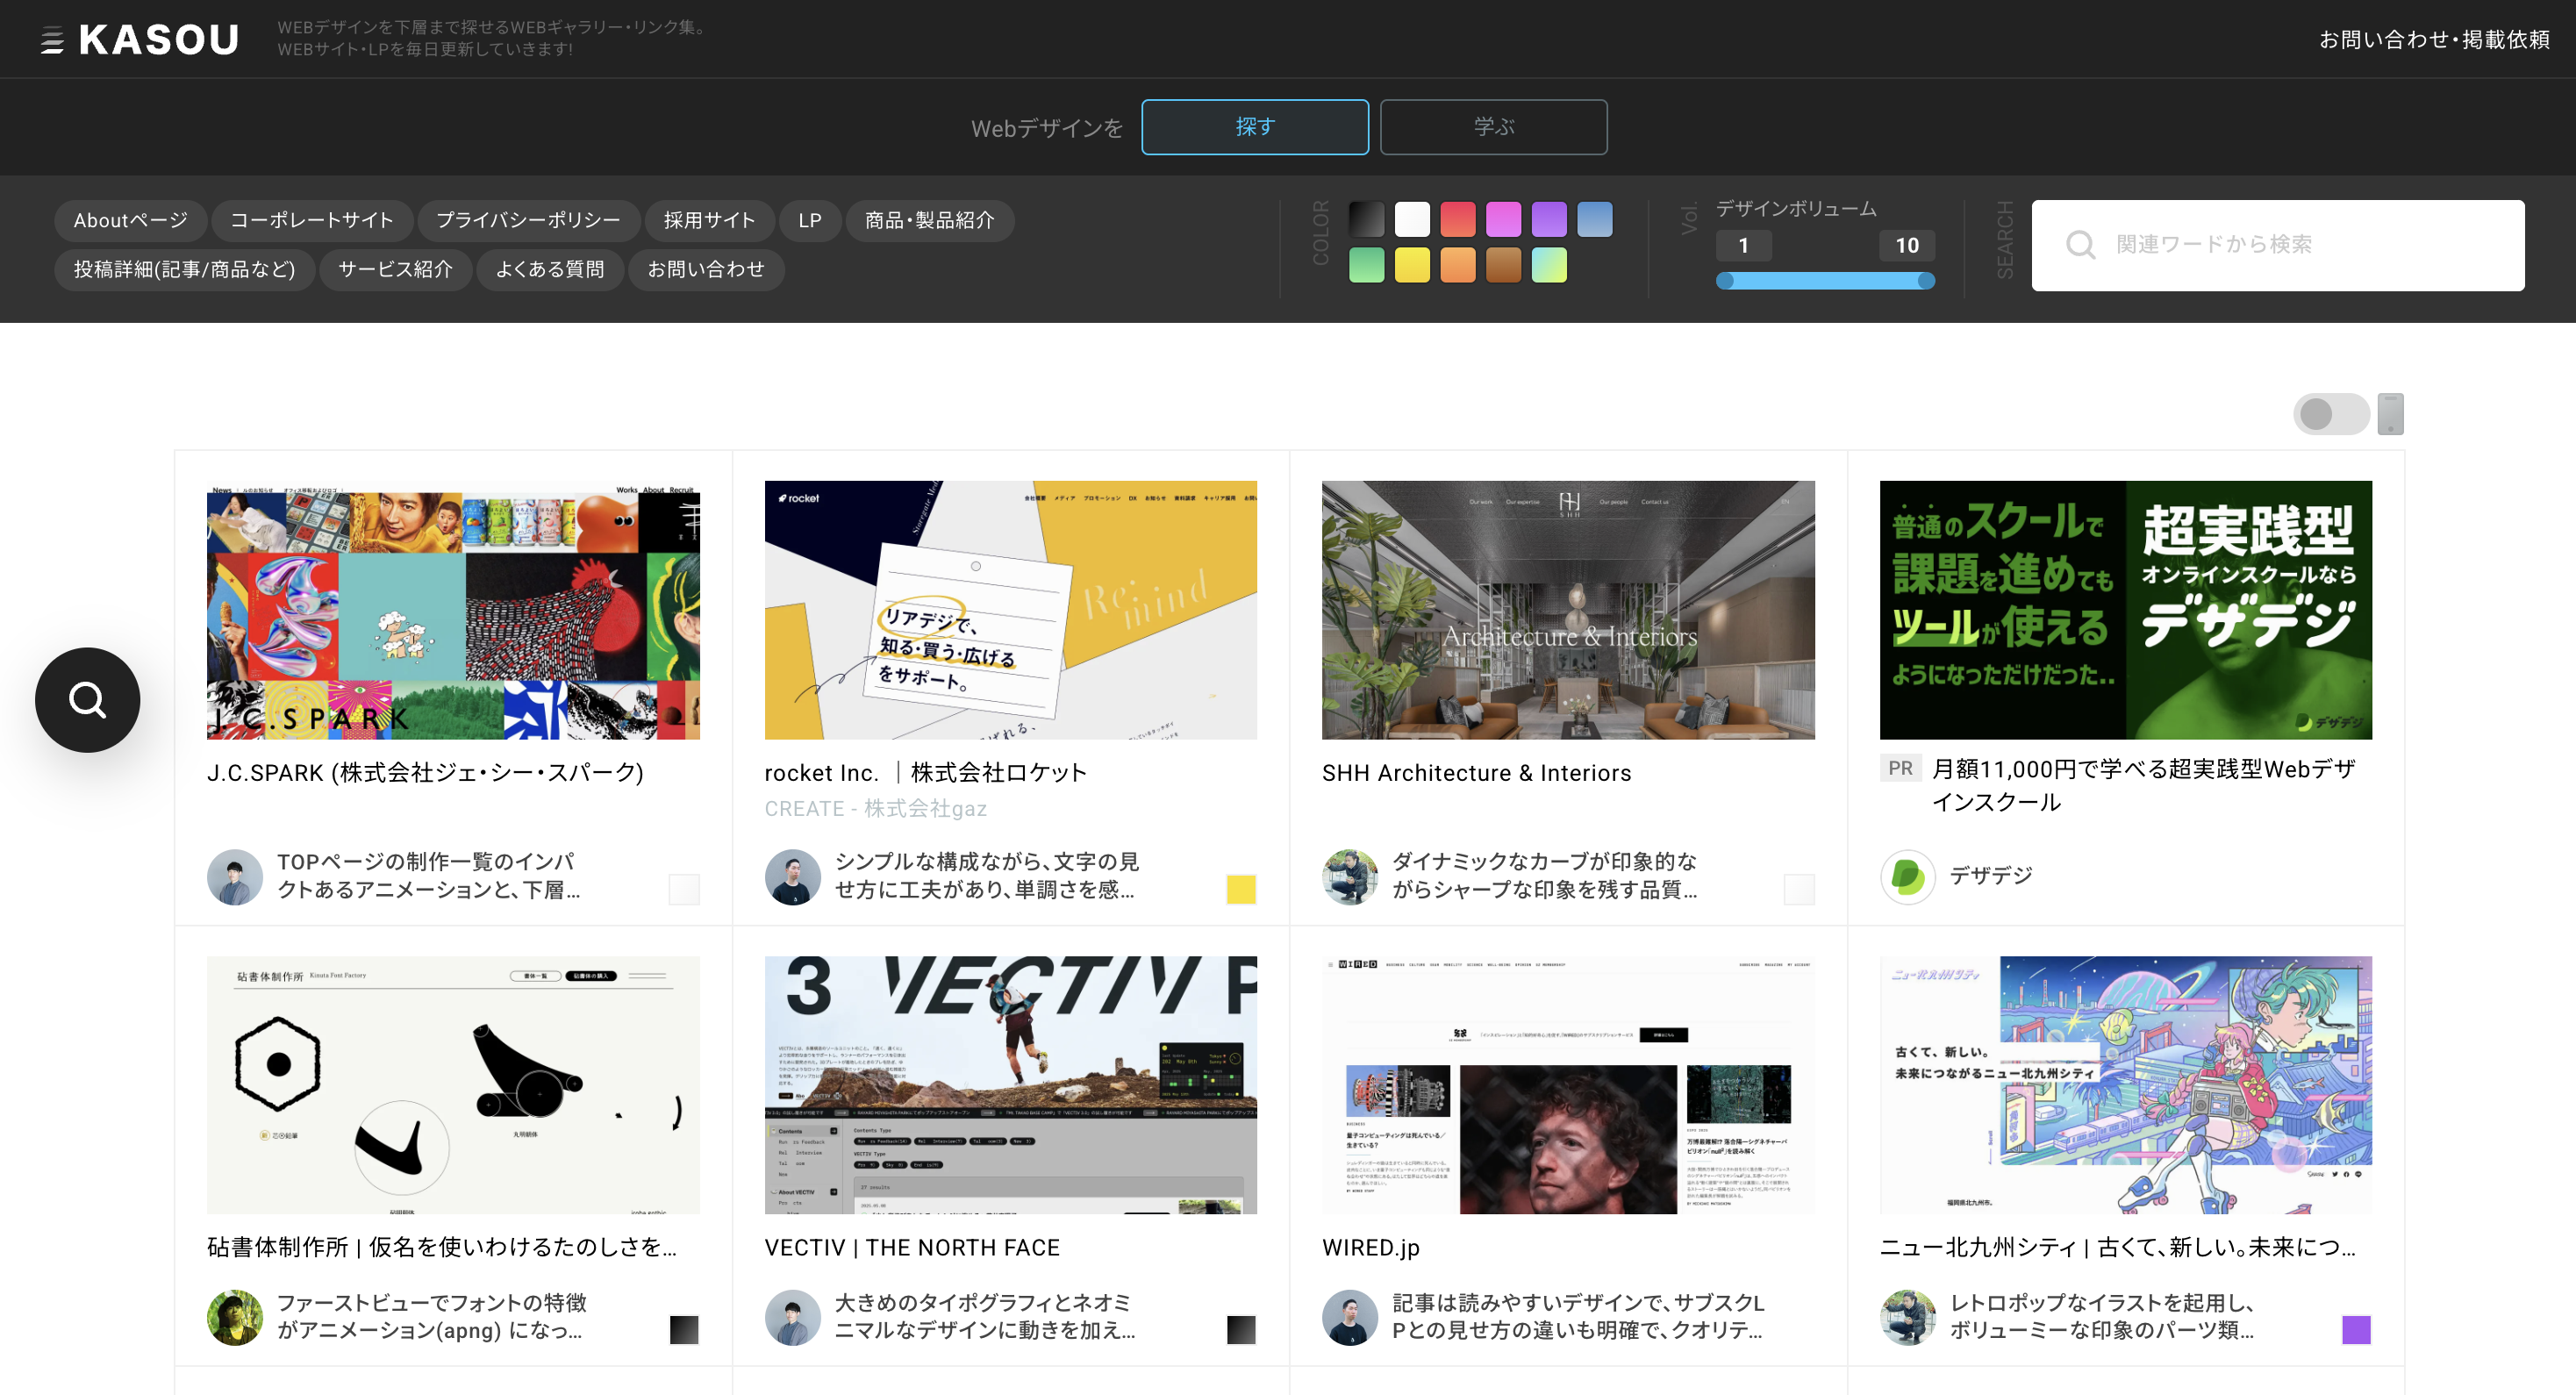Image resolution: width=2576 pixels, height=1395 pixels.
Task: Click black color tag on 砧書体制作所 card
Action: point(684,1330)
